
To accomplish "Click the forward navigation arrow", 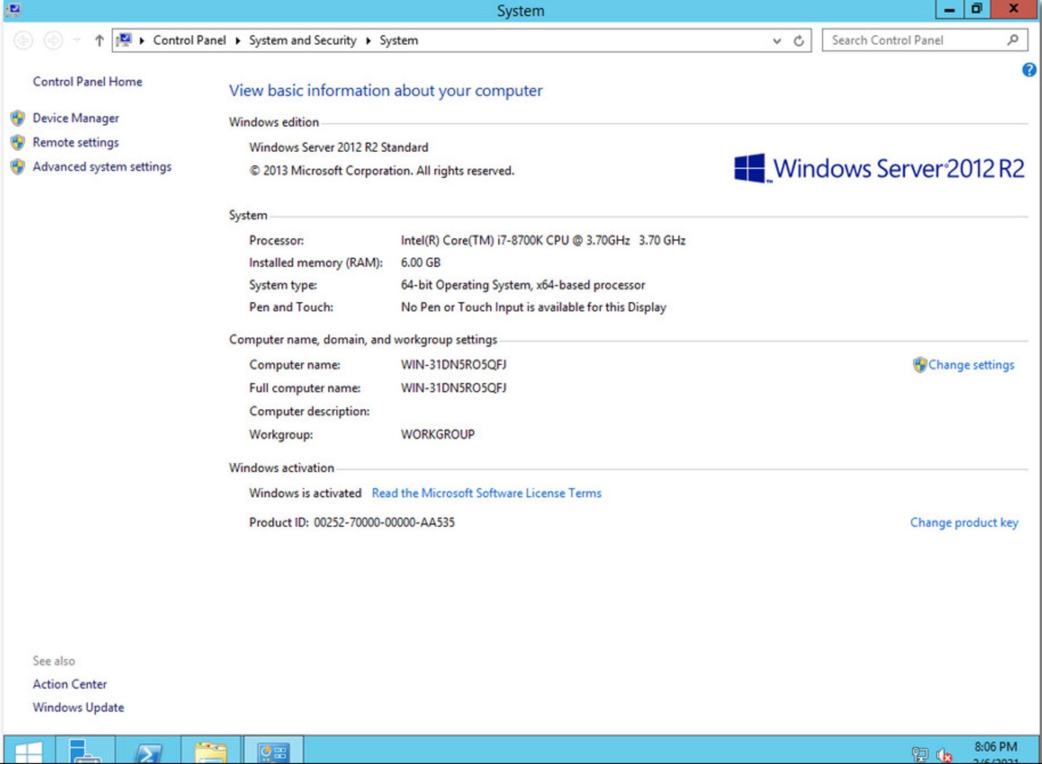I will point(54,40).
